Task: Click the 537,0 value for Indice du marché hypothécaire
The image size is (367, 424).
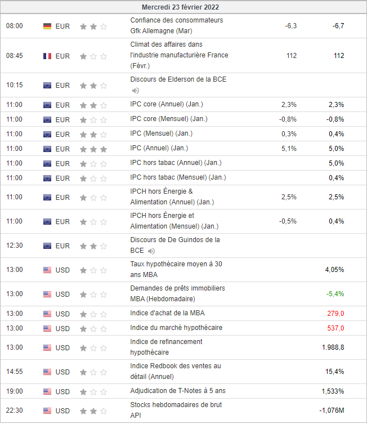Action: (335, 328)
